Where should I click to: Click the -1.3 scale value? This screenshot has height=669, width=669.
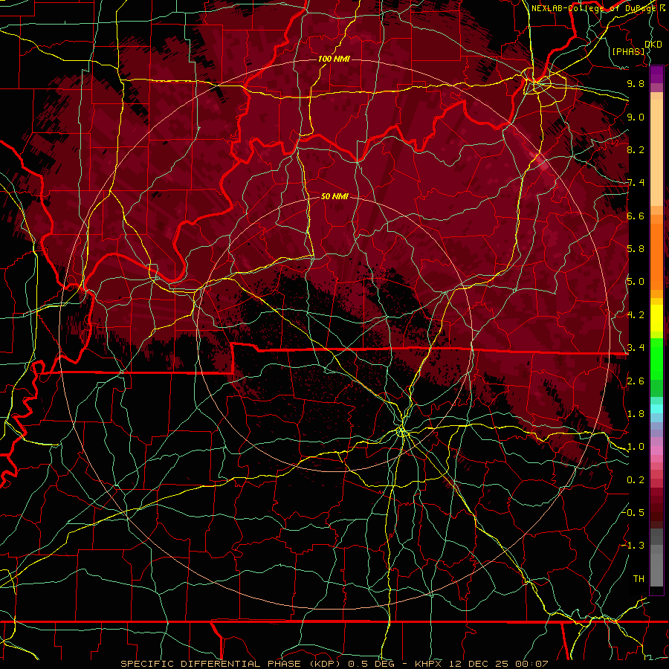(633, 546)
